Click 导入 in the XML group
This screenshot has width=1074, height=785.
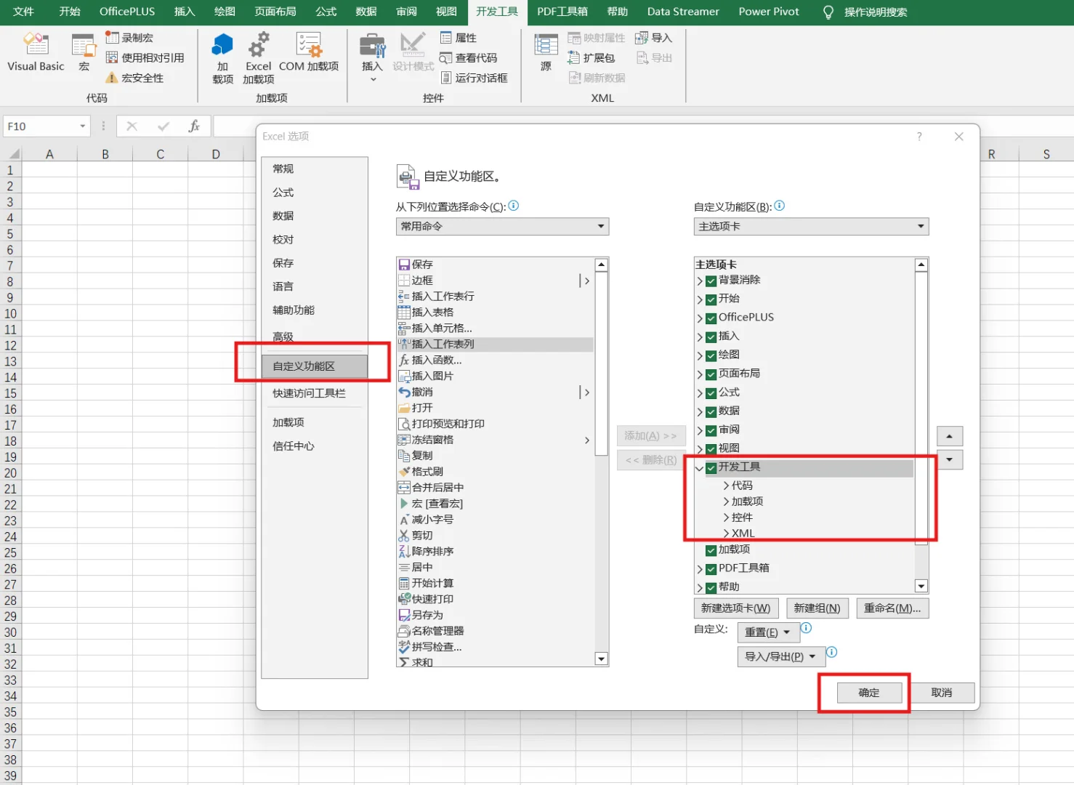coord(654,38)
